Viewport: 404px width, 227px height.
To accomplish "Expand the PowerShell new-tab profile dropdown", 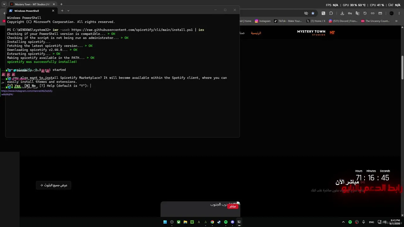I will tap(68, 11).
